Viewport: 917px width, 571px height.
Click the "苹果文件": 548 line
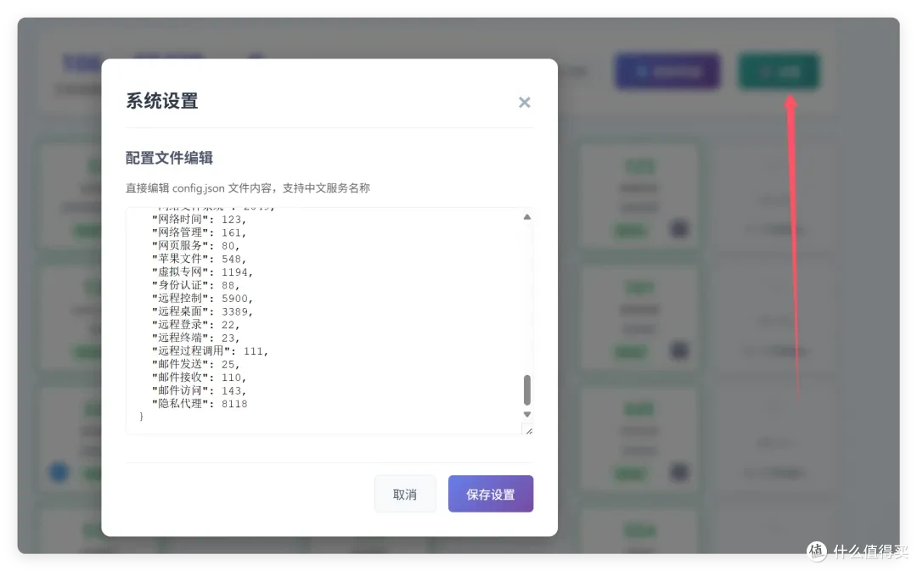pyautogui.click(x=200, y=259)
